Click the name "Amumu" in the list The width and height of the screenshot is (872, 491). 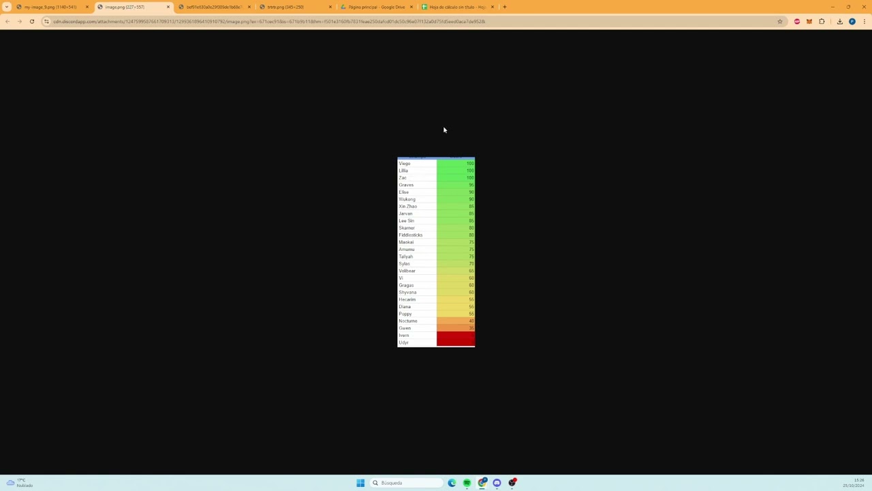click(407, 250)
